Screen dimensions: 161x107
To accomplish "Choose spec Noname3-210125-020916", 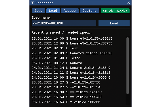I will pyautogui.click(x=72, y=53).
